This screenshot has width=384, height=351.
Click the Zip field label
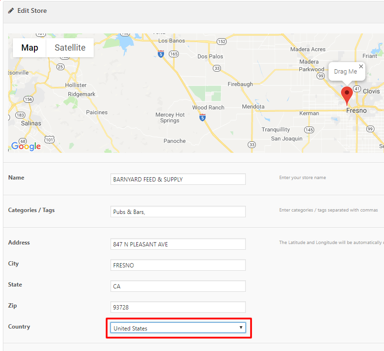click(12, 306)
